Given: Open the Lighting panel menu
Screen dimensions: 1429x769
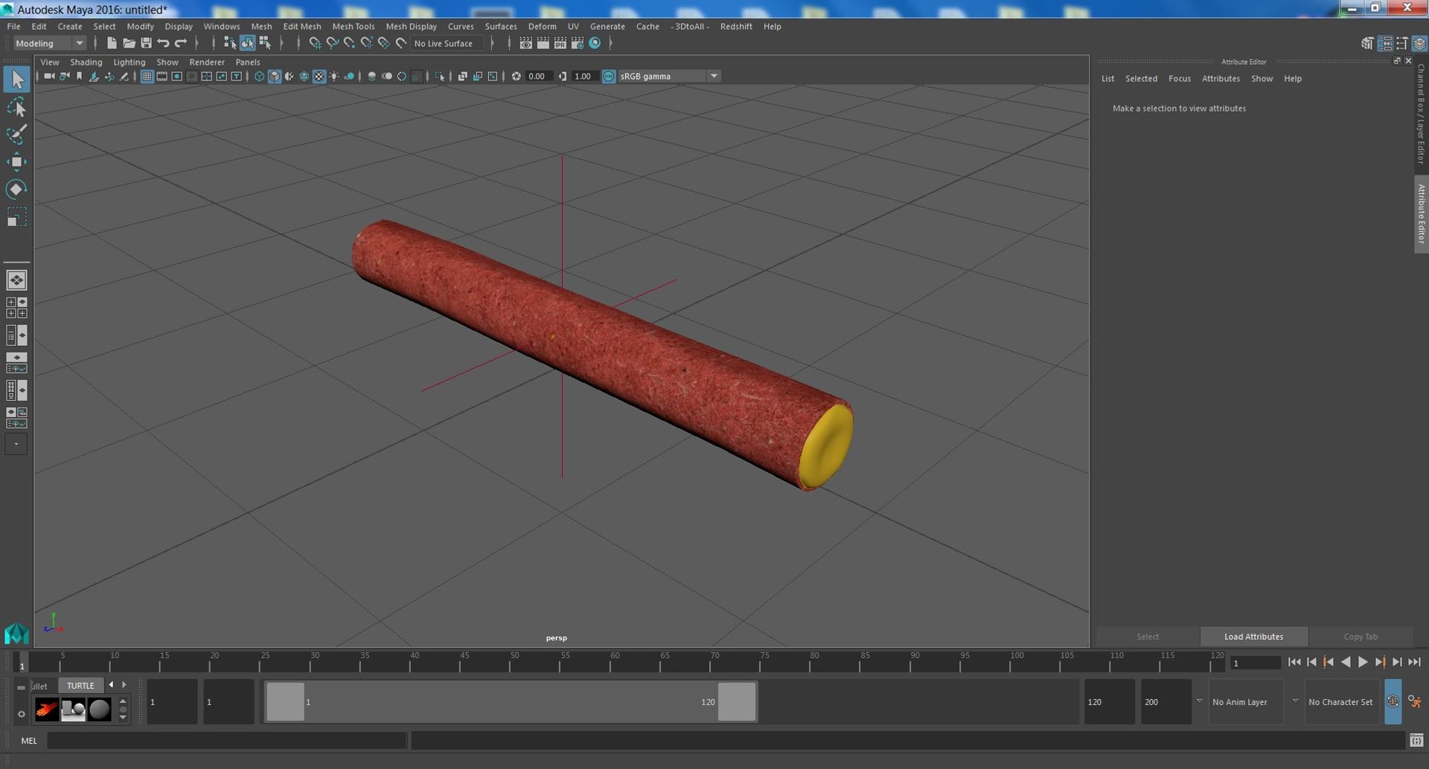Looking at the screenshot, I should pos(130,62).
